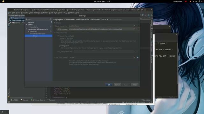Click the red notification tray icon
This screenshot has width=204, height=114.
(x=186, y=1)
